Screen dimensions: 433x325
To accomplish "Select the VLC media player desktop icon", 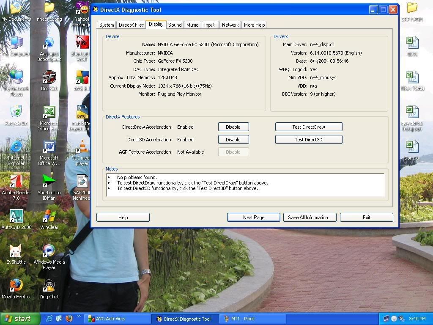I will [x=82, y=153].
